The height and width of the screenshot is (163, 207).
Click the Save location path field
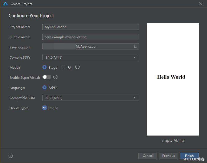point(87,47)
